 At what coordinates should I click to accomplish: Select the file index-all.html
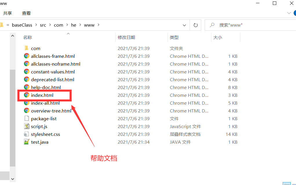pyautogui.click(x=45, y=103)
